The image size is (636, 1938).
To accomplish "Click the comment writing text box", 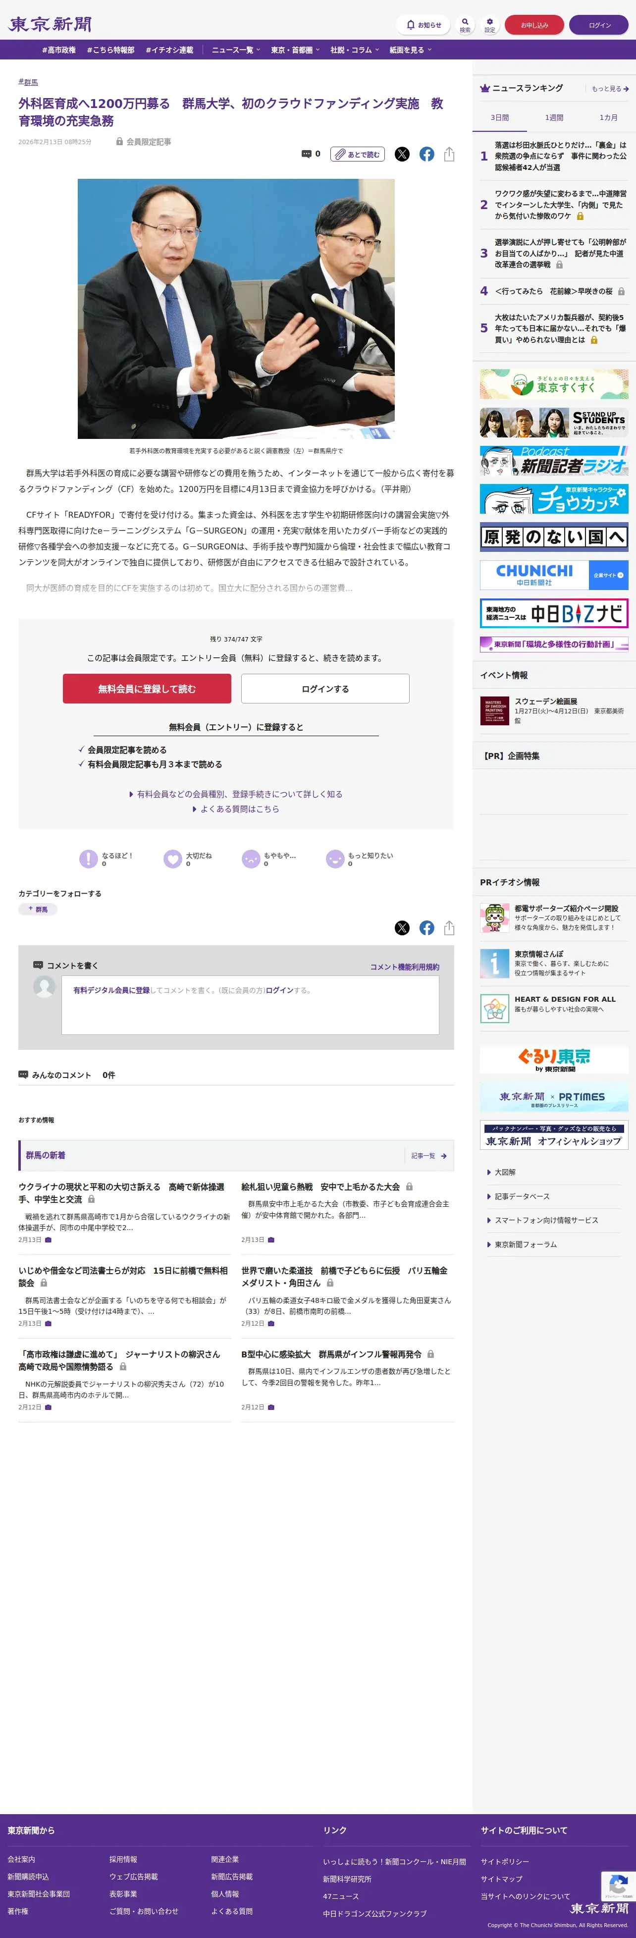I will point(250,1006).
